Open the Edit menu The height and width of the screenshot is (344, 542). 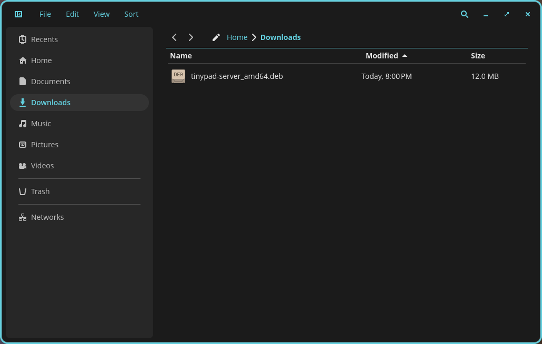[x=72, y=14]
